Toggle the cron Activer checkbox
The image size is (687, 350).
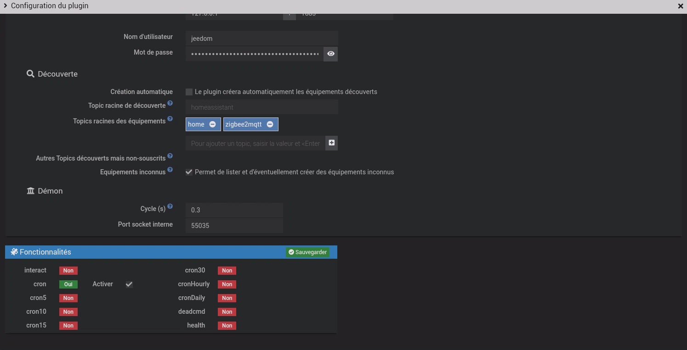tap(129, 284)
